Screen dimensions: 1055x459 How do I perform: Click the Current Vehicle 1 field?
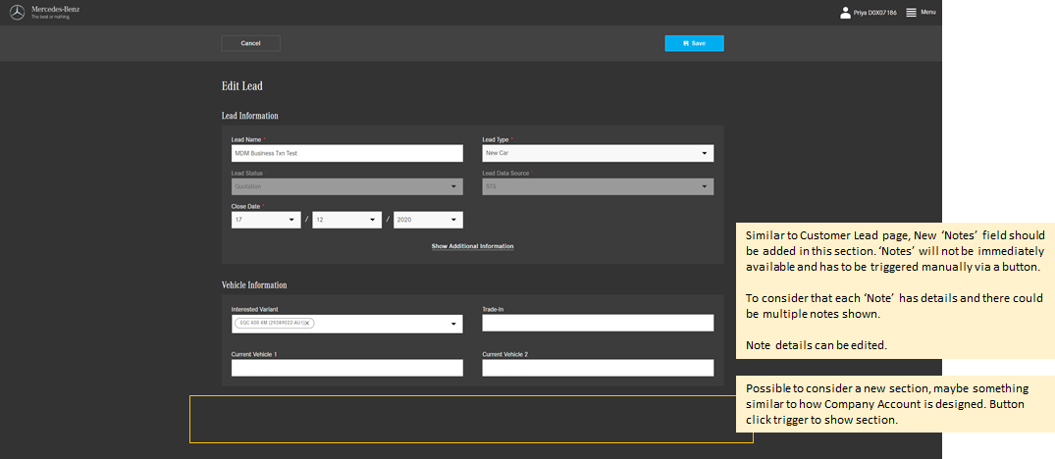tap(347, 368)
